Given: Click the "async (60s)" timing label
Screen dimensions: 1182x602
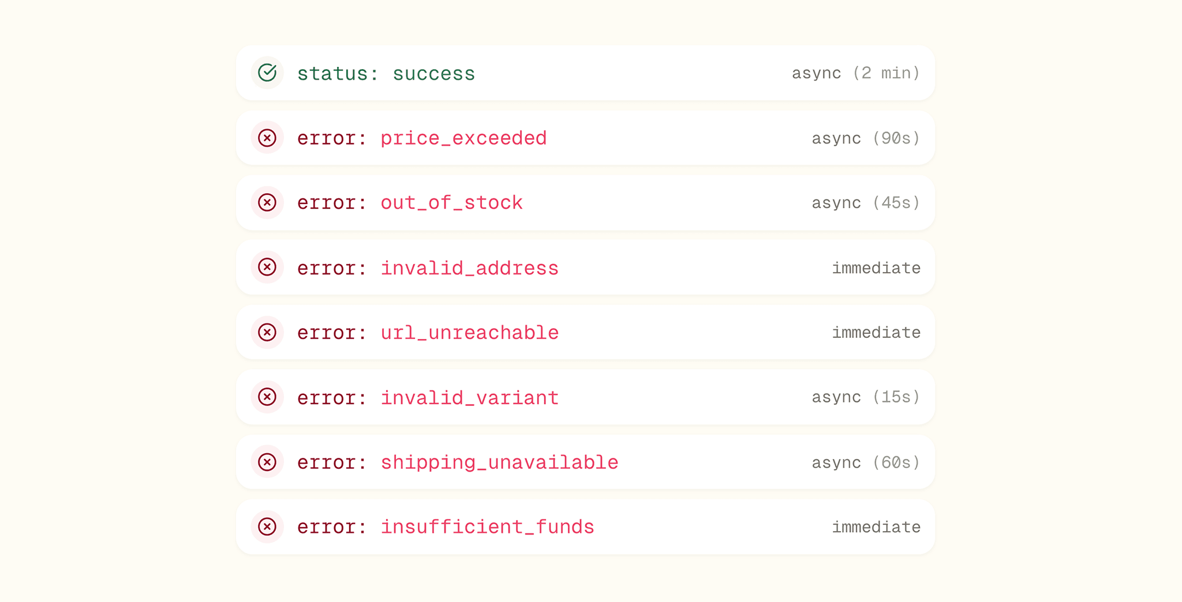Looking at the screenshot, I should [x=865, y=462].
